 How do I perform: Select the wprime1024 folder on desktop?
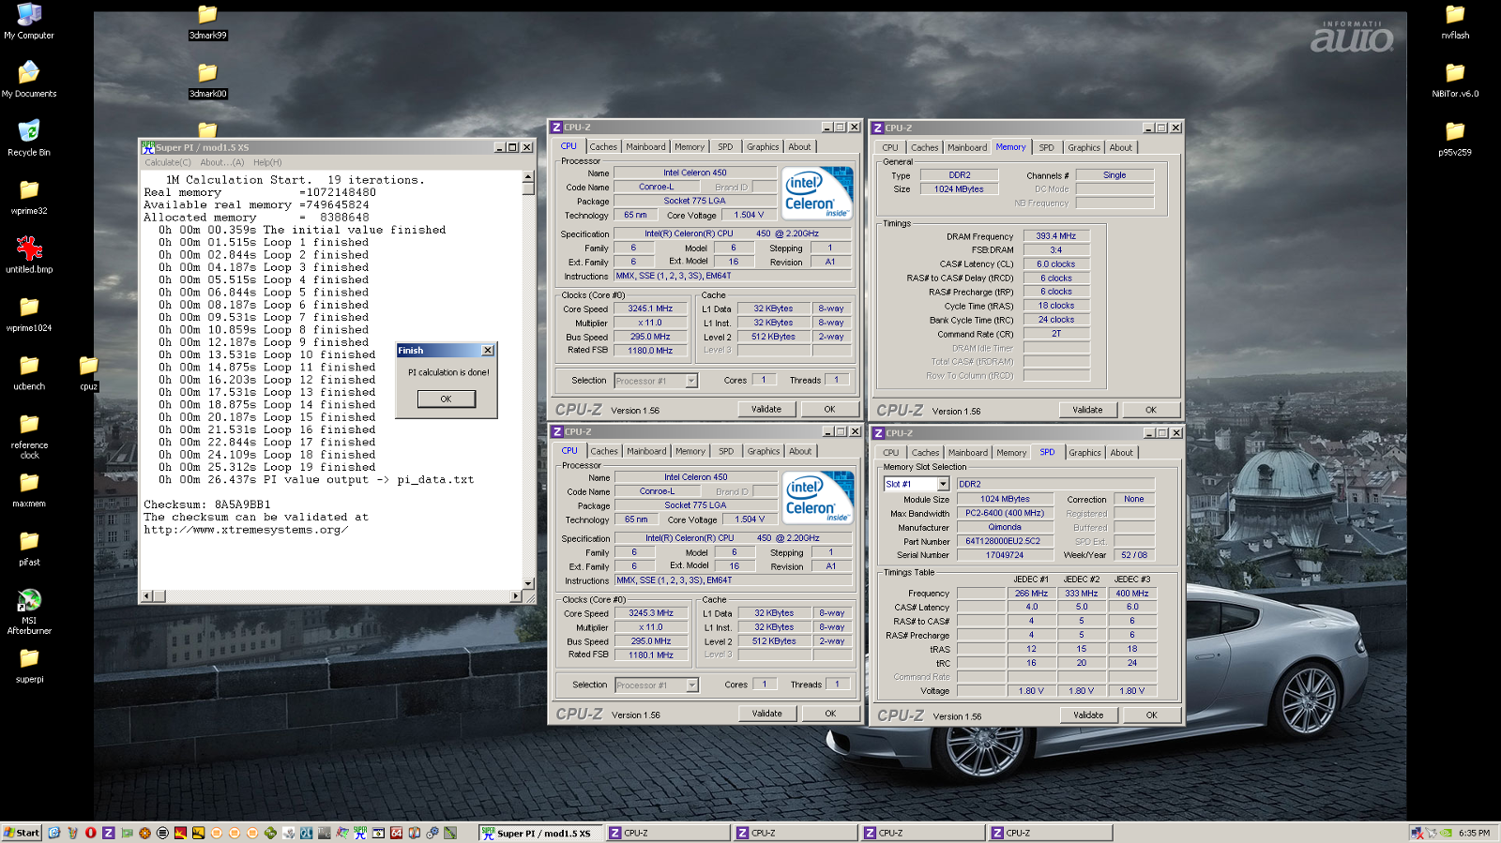(29, 314)
